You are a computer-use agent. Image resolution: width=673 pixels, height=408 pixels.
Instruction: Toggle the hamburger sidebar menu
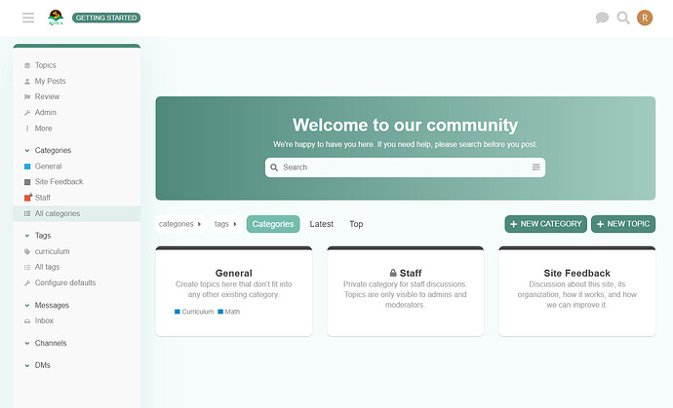(28, 18)
